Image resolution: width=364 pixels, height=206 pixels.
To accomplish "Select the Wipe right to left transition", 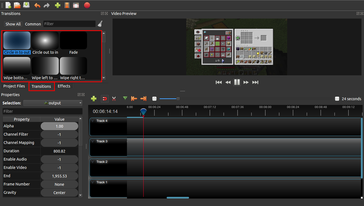I will tap(73, 69).
